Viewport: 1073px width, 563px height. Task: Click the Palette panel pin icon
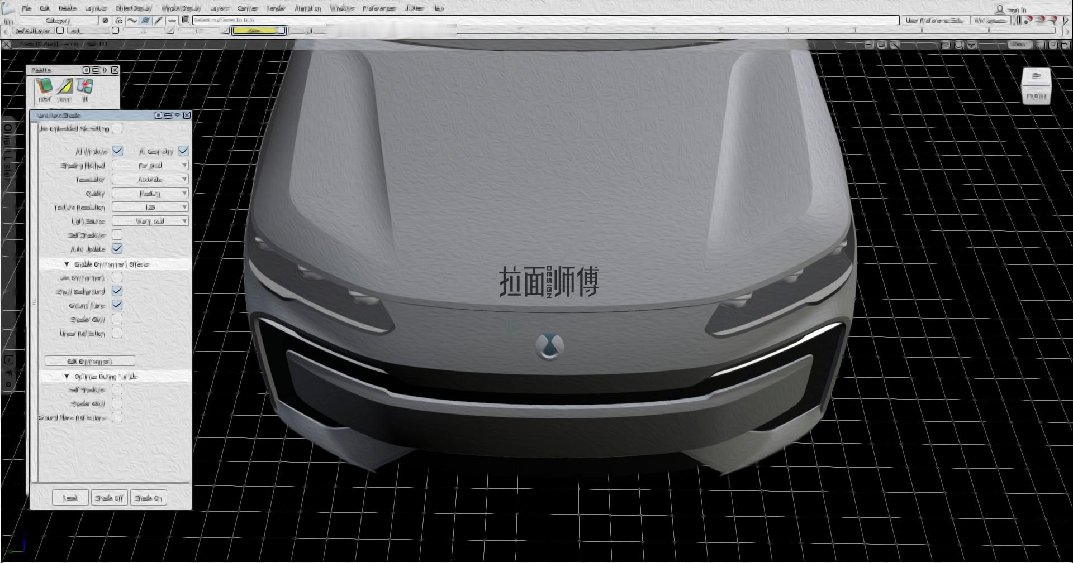(x=86, y=70)
